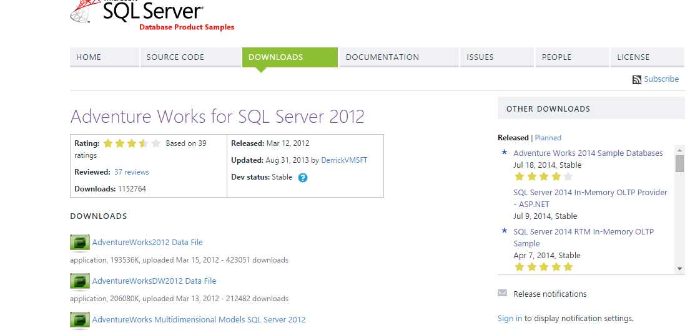
Task: Click the Other Downloads scroll down arrow
Action: (679, 269)
